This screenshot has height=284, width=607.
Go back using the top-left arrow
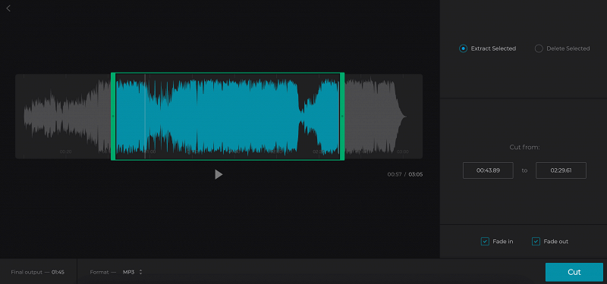[x=8, y=8]
